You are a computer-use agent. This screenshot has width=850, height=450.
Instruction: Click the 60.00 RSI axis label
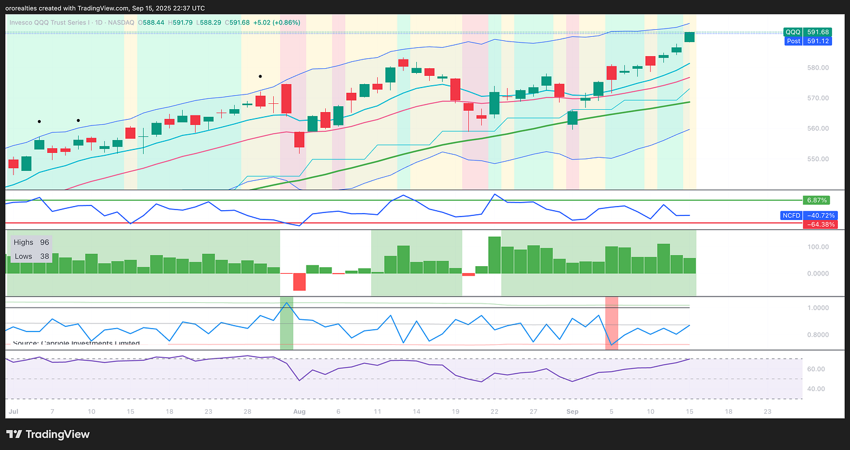point(816,369)
